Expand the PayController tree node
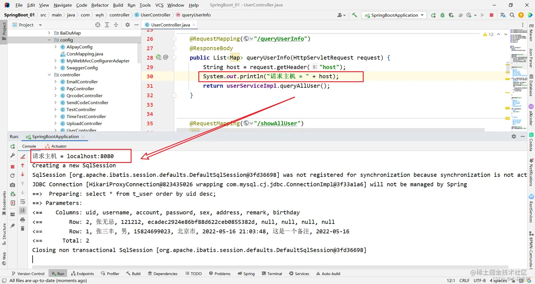Image resolution: width=535 pixels, height=284 pixels. 56,88
